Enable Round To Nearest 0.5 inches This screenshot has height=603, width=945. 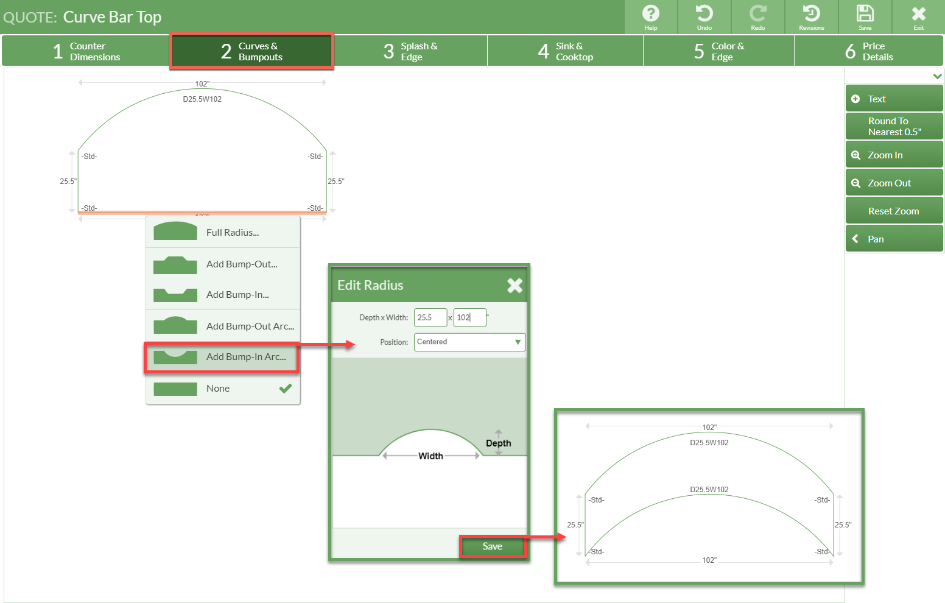tap(894, 126)
